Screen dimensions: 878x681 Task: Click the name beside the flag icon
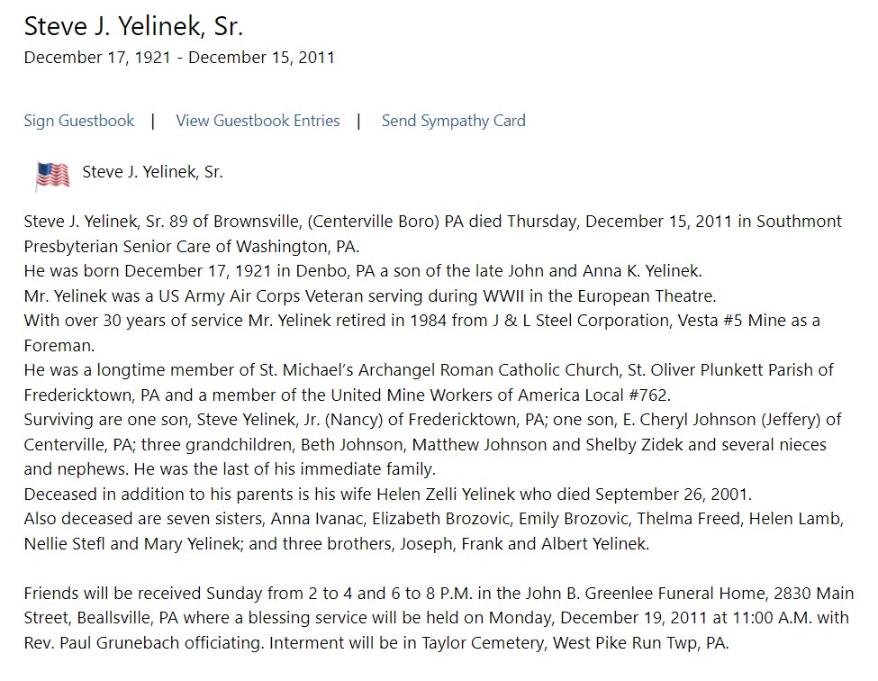(x=152, y=172)
